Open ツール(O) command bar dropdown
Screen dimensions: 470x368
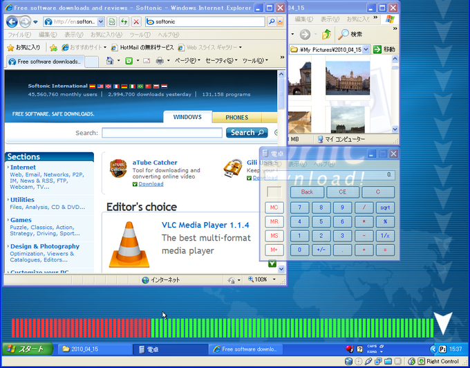click(255, 61)
